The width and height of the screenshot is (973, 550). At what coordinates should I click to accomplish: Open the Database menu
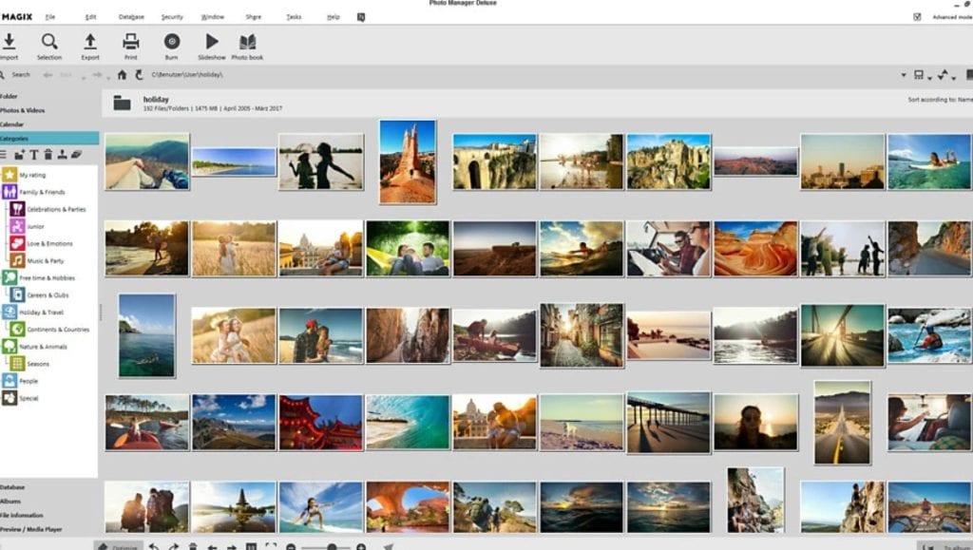pos(131,17)
